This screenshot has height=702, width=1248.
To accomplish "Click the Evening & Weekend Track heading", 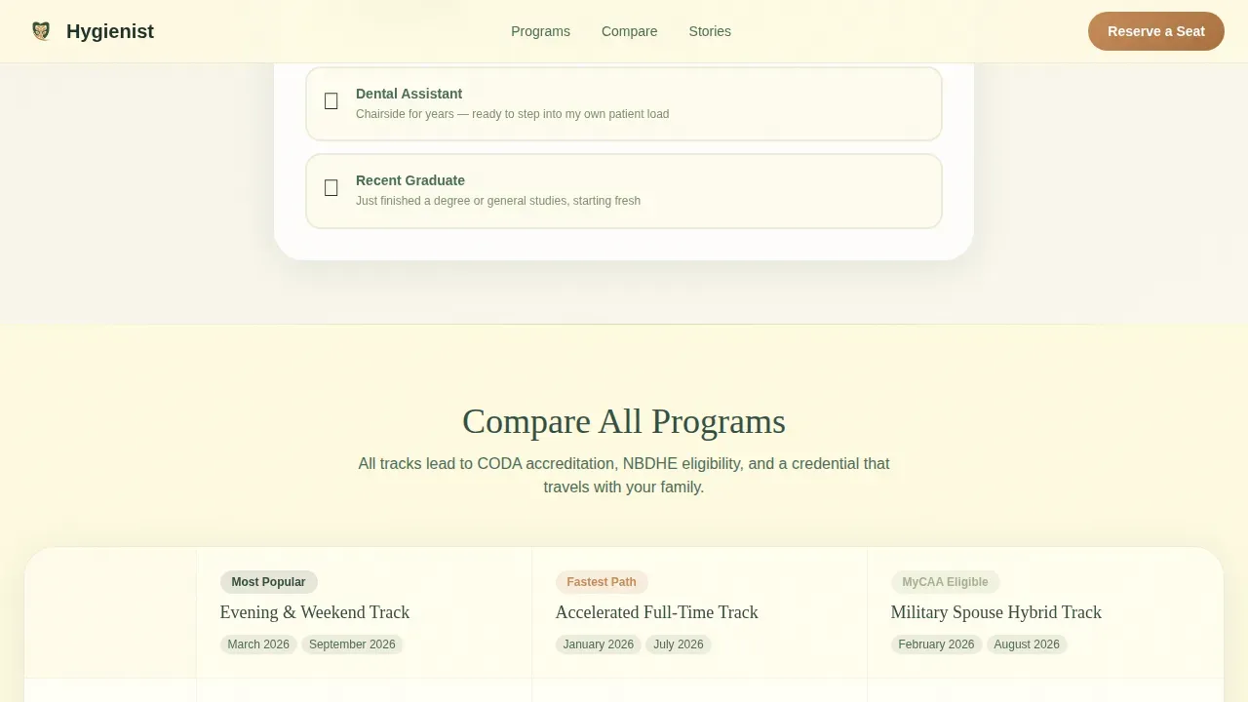I will [315, 612].
